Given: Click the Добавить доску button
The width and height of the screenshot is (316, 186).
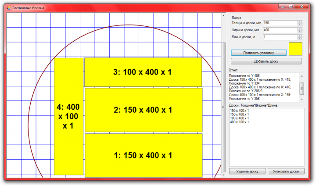Looking at the screenshot, I should click(266, 61).
